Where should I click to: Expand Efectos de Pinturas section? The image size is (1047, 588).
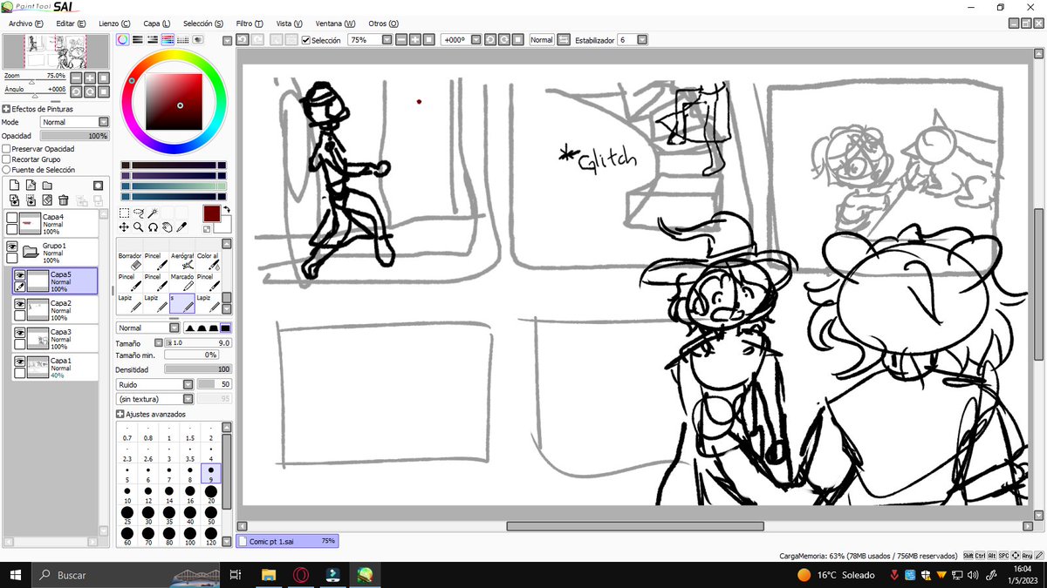tap(6, 109)
